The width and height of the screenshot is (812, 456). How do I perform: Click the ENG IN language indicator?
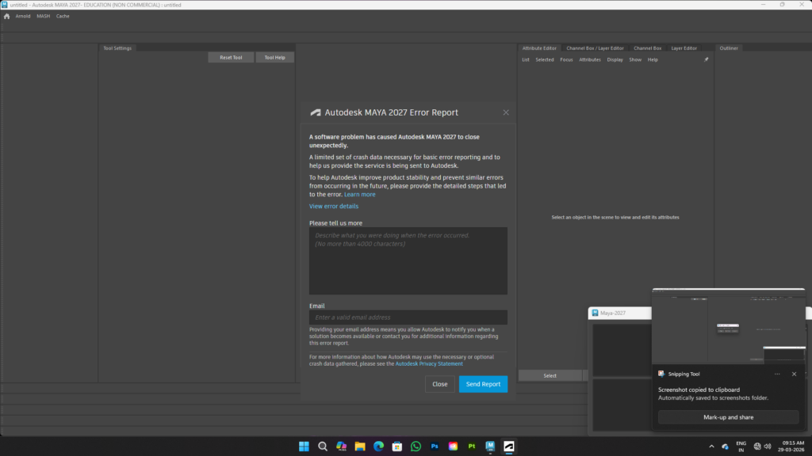(741, 446)
